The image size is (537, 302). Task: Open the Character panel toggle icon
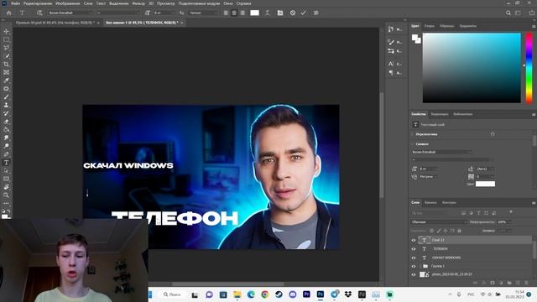point(280,13)
